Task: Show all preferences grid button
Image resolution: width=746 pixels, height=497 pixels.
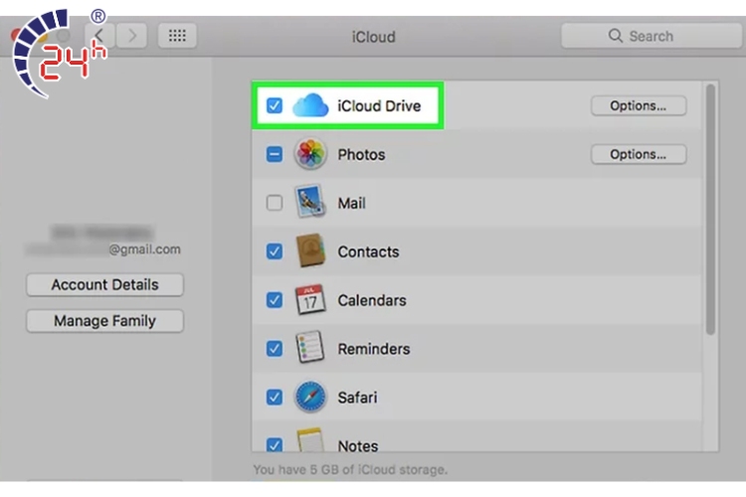Action: 177,36
